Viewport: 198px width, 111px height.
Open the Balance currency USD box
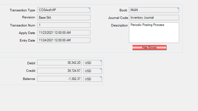pos(93,79)
